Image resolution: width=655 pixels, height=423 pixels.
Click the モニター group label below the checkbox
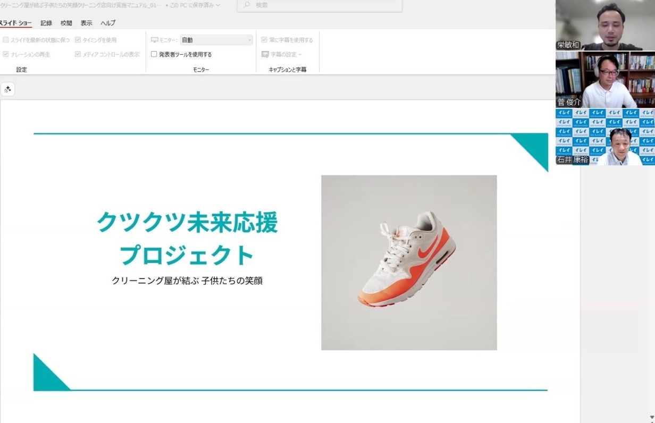201,70
